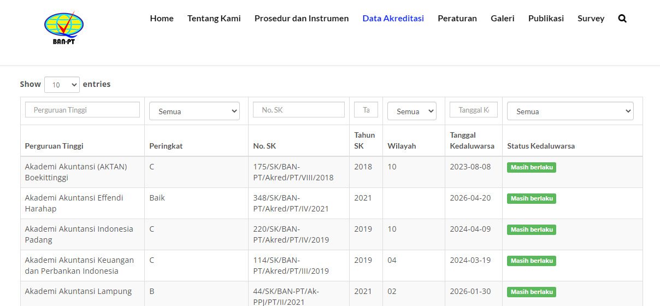Viewport: 660px width, 306px height.
Task: Open the Home menu item
Action: 162,19
